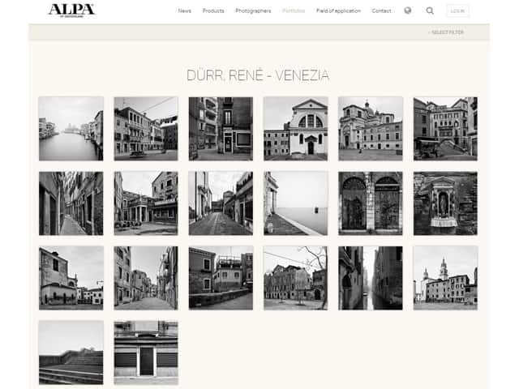Open the shuttered storefront photo

point(146,353)
